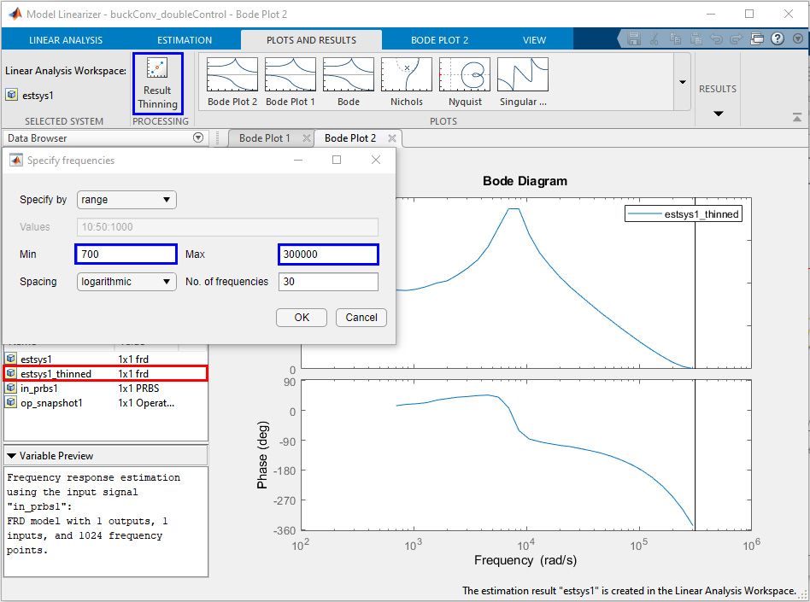This screenshot has width=810, height=602.
Task: Click the new Bode plot icon
Action: click(x=348, y=83)
